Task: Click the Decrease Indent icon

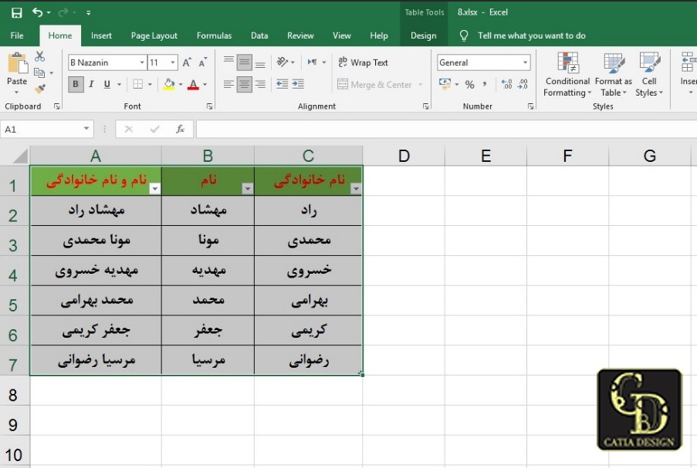Action: (x=282, y=84)
